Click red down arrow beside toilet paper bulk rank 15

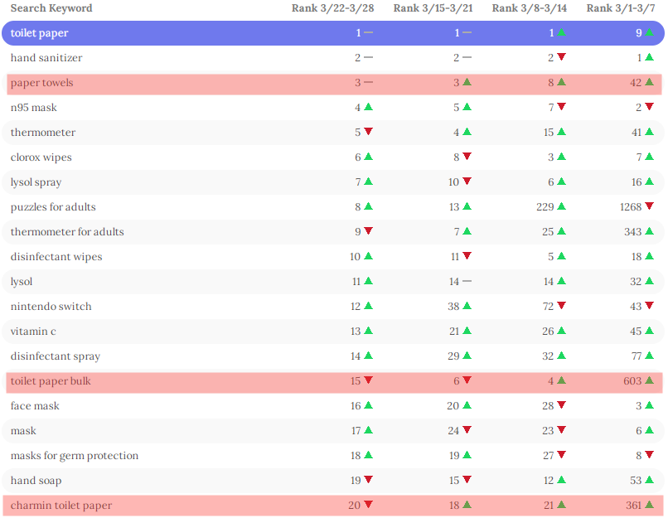click(369, 380)
